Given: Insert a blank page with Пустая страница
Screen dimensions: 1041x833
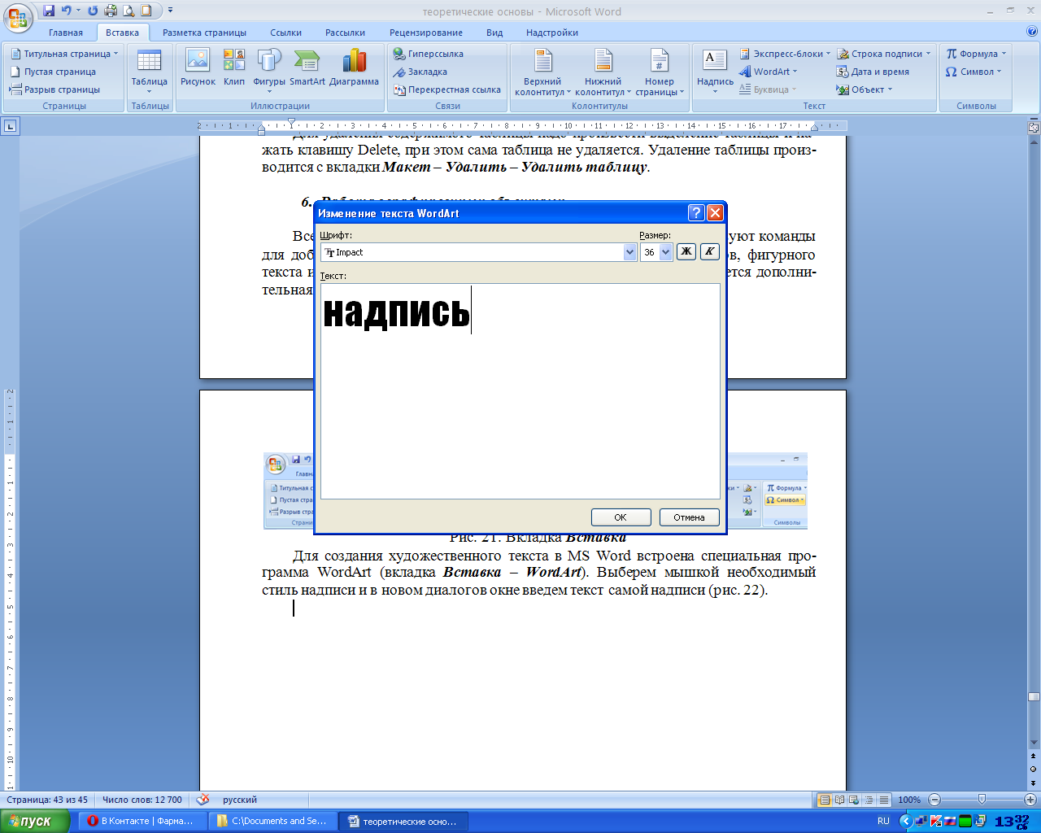Looking at the screenshot, I should click(53, 72).
